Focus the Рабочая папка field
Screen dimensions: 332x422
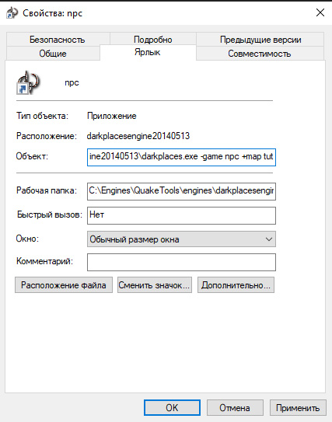coord(181,192)
